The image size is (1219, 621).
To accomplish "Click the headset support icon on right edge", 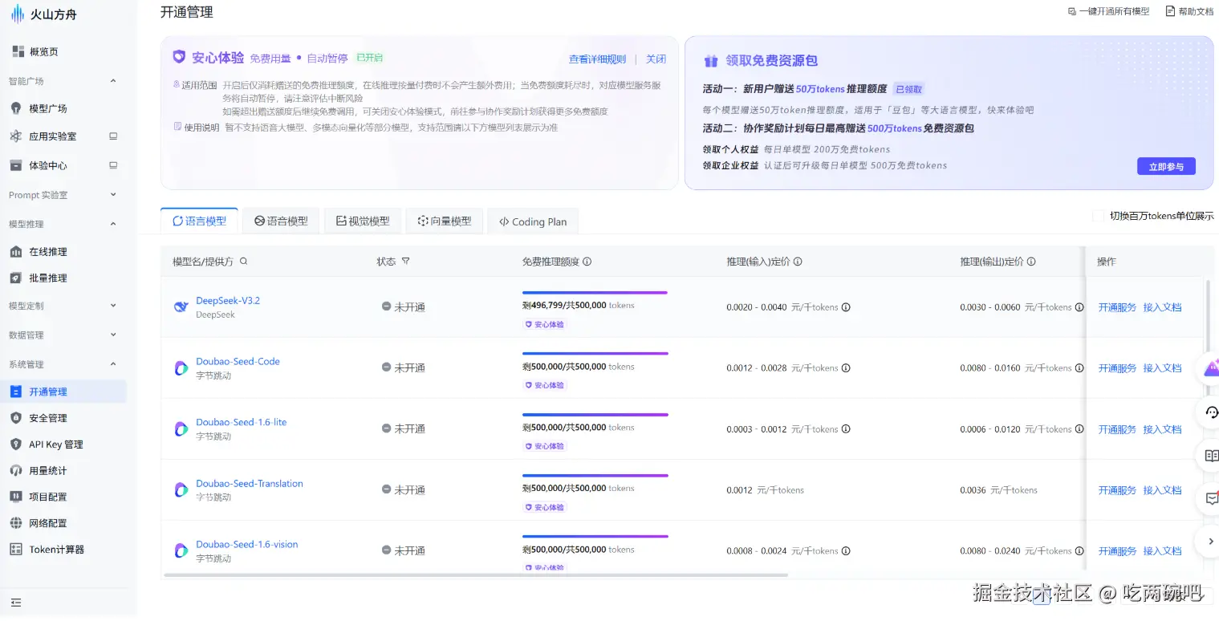I will click(x=1211, y=412).
